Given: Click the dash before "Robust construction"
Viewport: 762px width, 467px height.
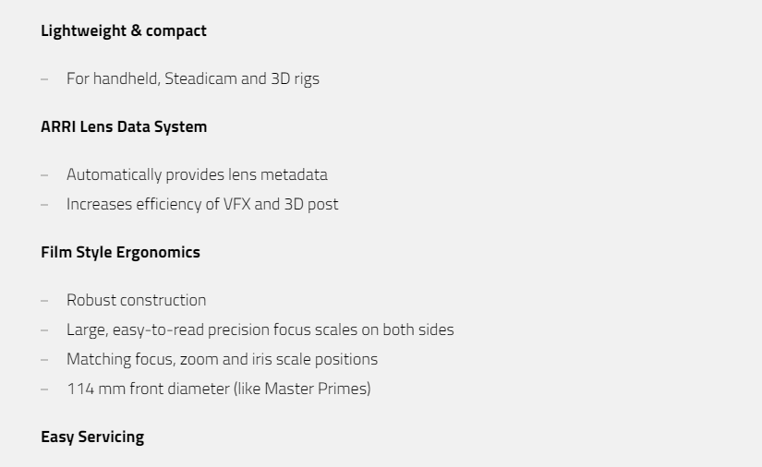Looking at the screenshot, I should coord(44,300).
